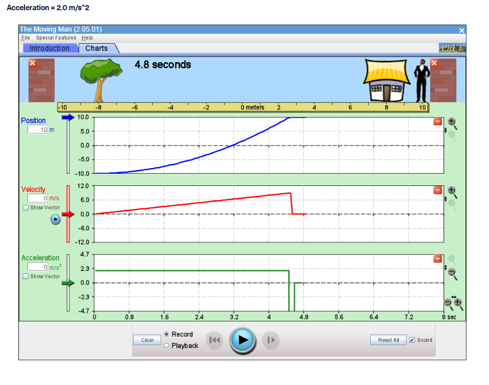Zoom out vertically on the Acceleration graph

point(452,271)
